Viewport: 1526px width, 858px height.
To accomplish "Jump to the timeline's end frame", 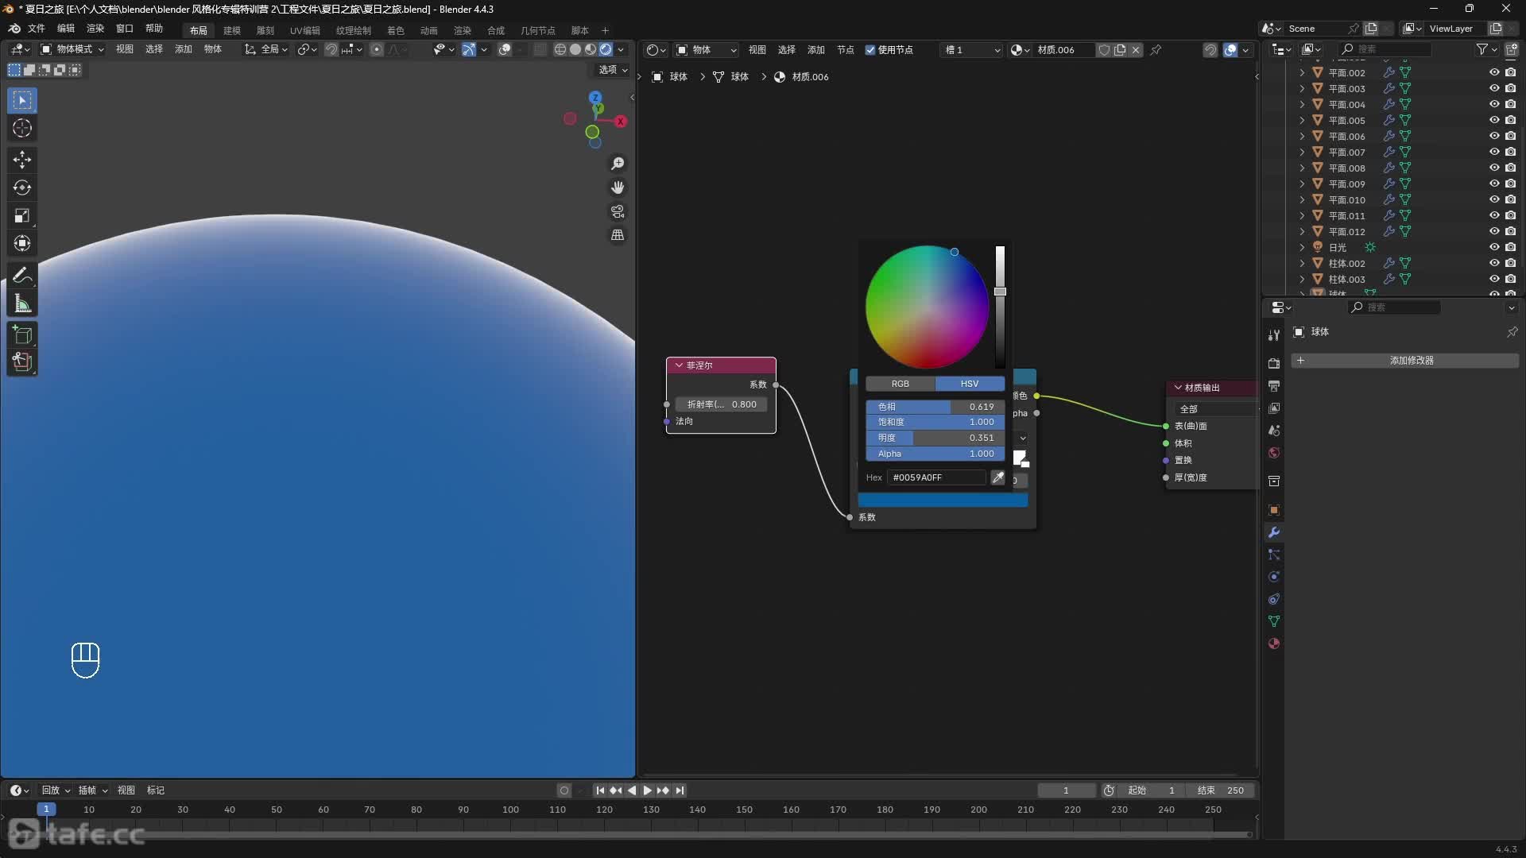I will [x=680, y=790].
